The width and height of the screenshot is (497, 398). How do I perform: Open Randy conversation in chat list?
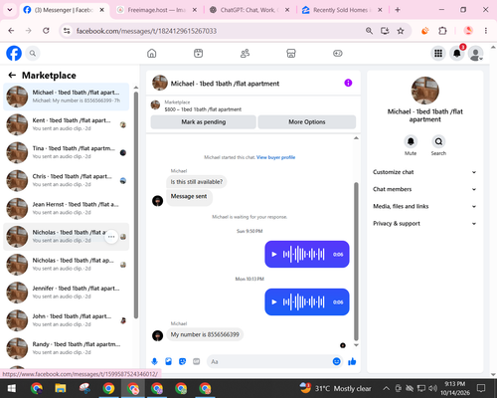click(67, 348)
